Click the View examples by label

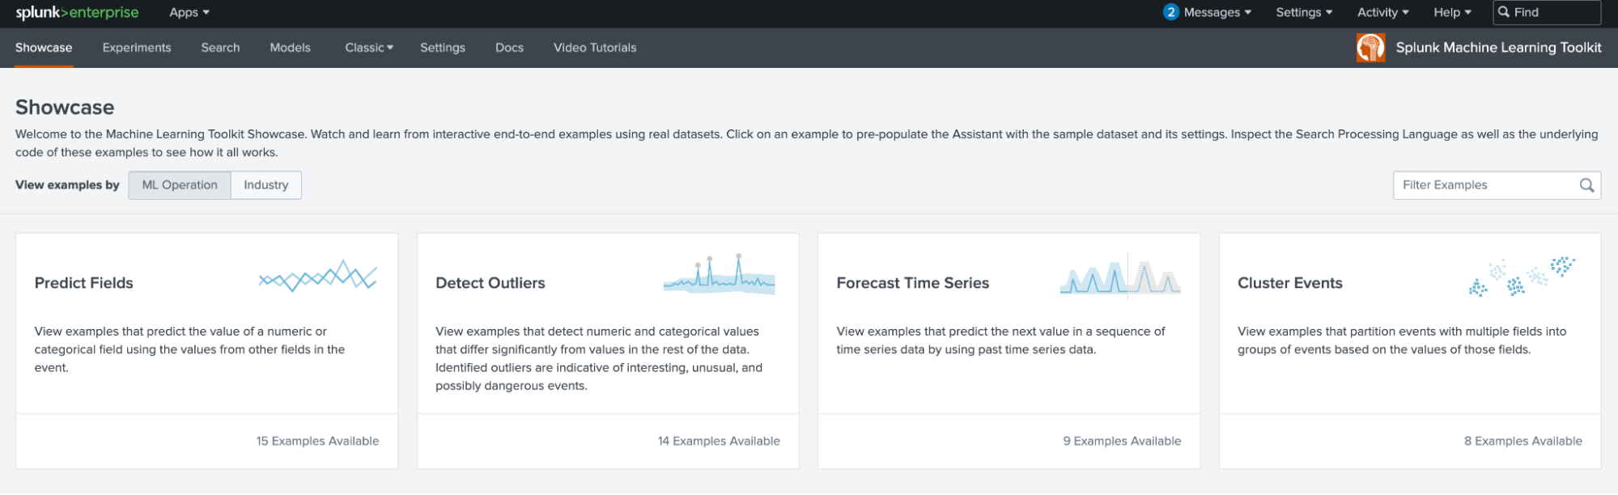67,185
